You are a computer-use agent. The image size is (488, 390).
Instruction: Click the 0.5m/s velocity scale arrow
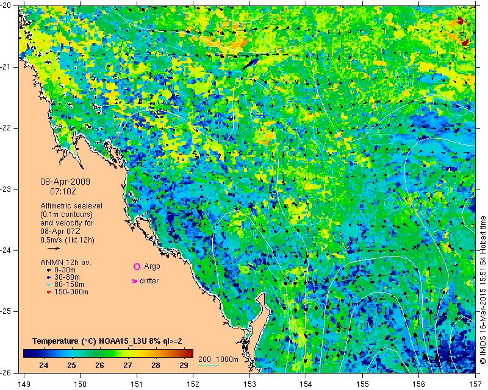tap(54, 248)
